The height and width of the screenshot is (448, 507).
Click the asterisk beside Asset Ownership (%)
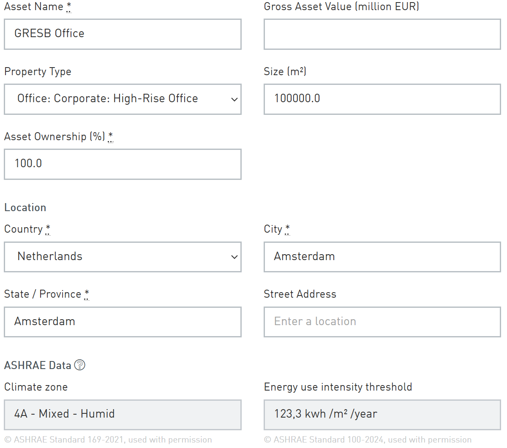[x=110, y=136]
